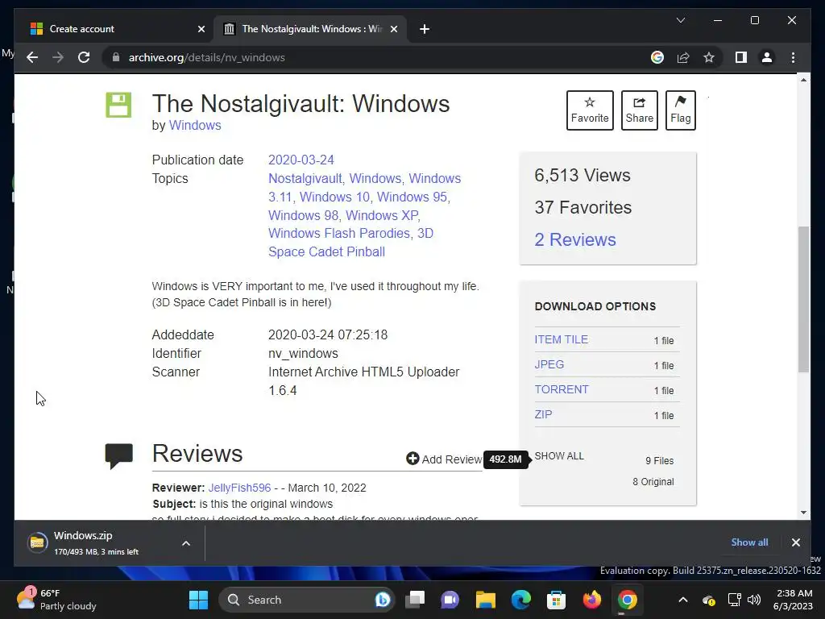Open the Windows 98 topic link

pyautogui.click(x=303, y=215)
